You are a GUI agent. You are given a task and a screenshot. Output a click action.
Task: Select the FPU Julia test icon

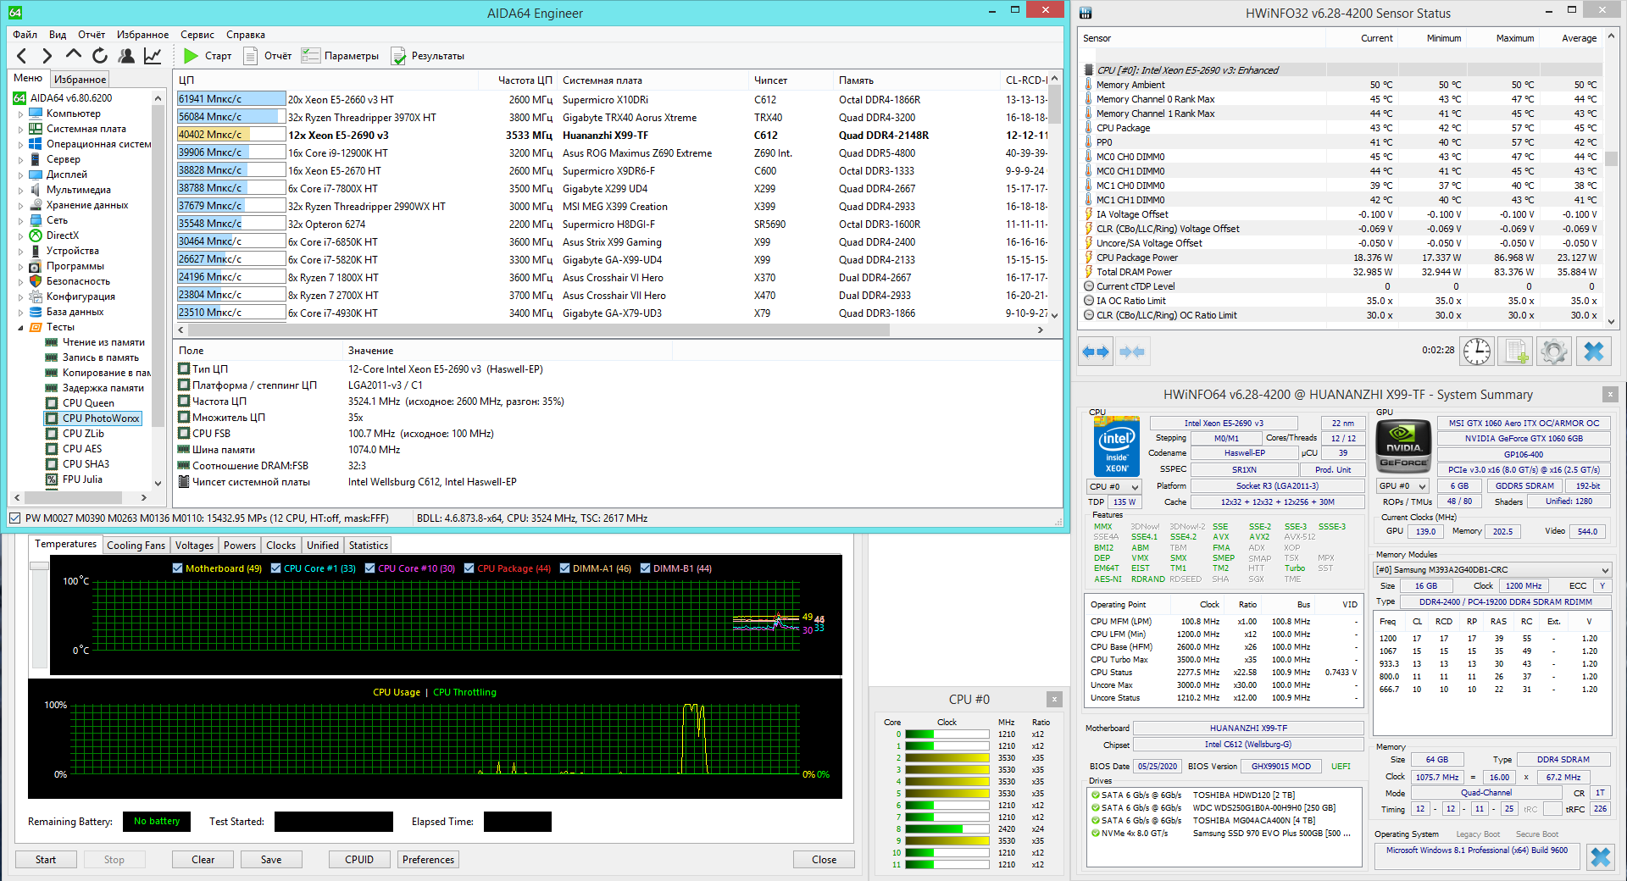52,479
